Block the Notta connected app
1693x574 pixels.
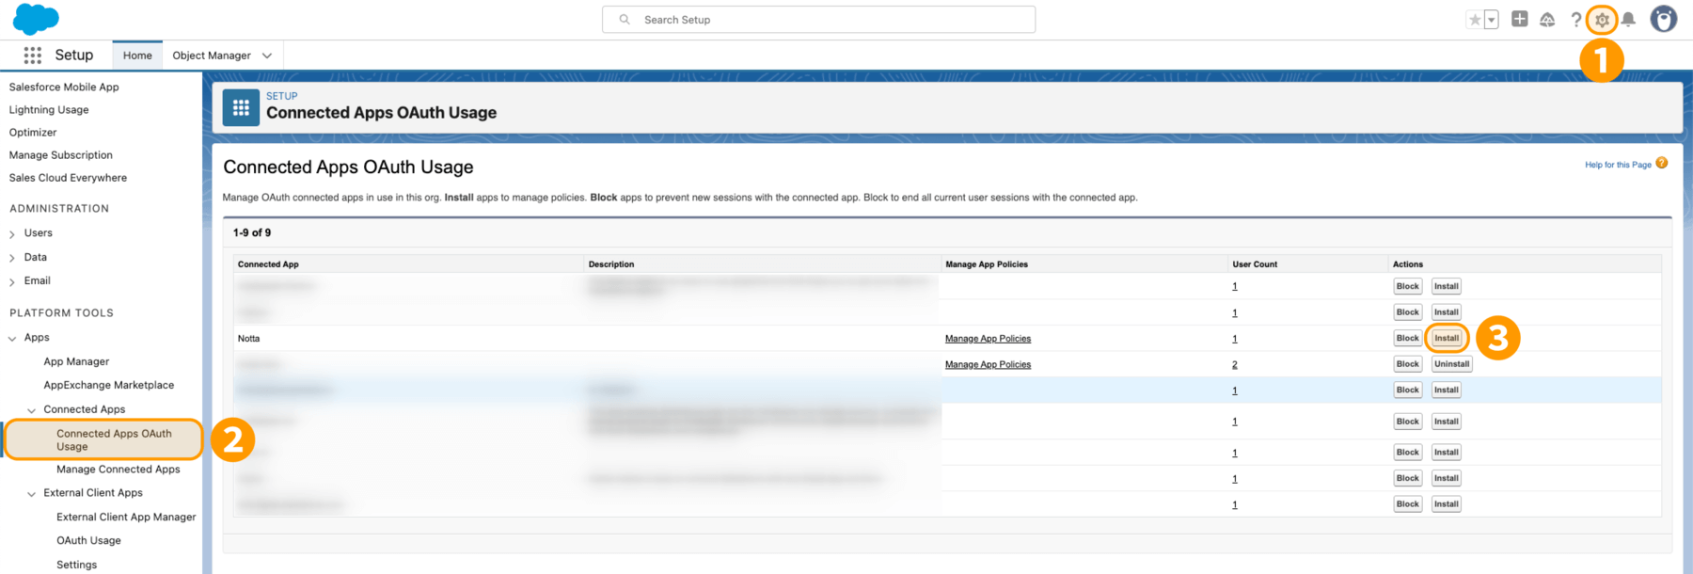1408,338
